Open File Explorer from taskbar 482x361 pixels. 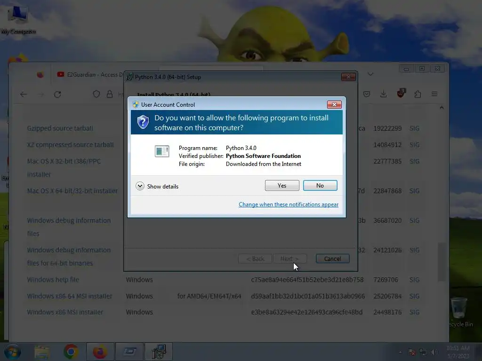(42, 352)
